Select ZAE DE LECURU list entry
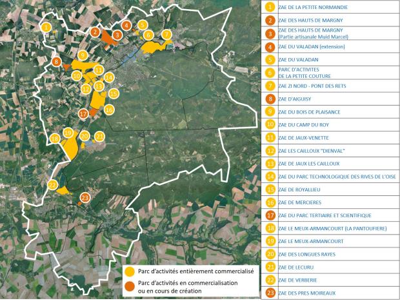Image resolution: width=400 pixels, height=301 pixels. coord(295,267)
